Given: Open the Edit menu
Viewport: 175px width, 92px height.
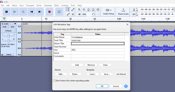Looking at the screenshot, I should click(x=8, y=5).
